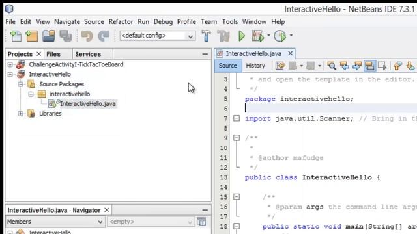The image size is (417, 234).
Task: Click the disabled Back navigation icon
Action: pos(293,66)
